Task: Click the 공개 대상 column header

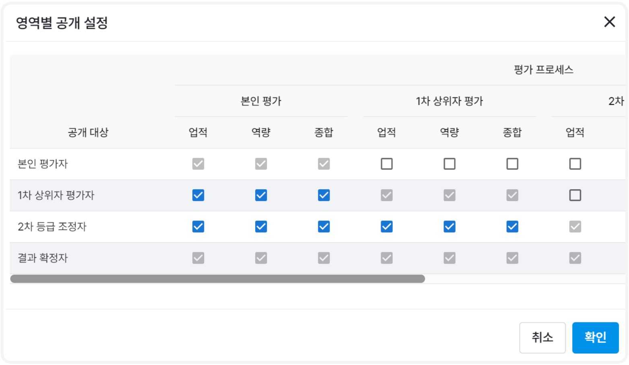Action: 88,132
